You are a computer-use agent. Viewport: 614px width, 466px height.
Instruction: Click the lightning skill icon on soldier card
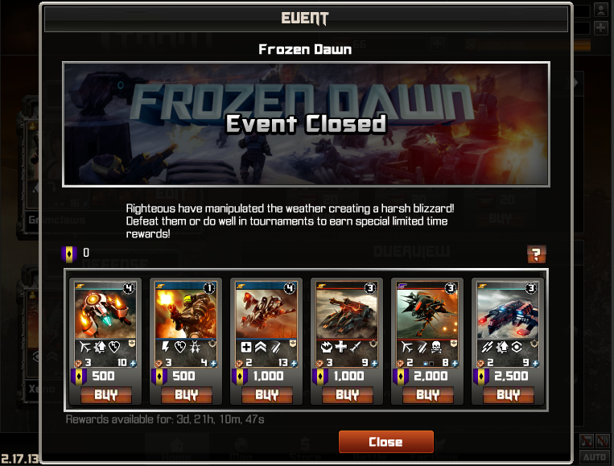point(165,347)
